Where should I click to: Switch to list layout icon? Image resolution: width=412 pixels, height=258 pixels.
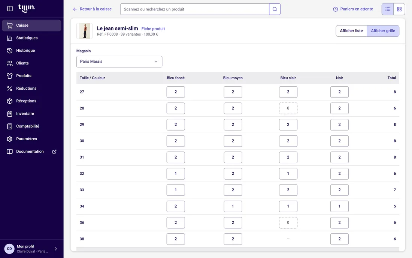tap(388, 9)
